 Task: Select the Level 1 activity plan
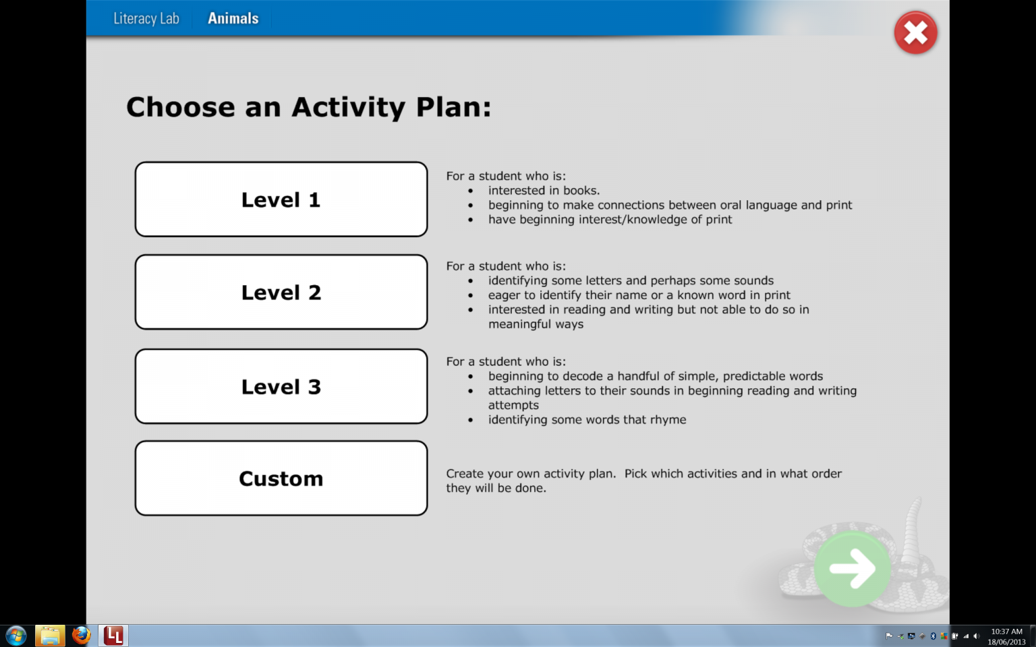(x=281, y=199)
